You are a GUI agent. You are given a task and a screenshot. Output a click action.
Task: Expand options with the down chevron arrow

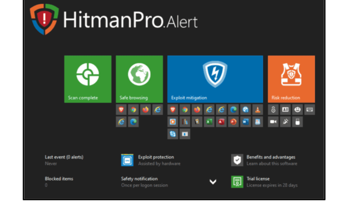[213, 182]
